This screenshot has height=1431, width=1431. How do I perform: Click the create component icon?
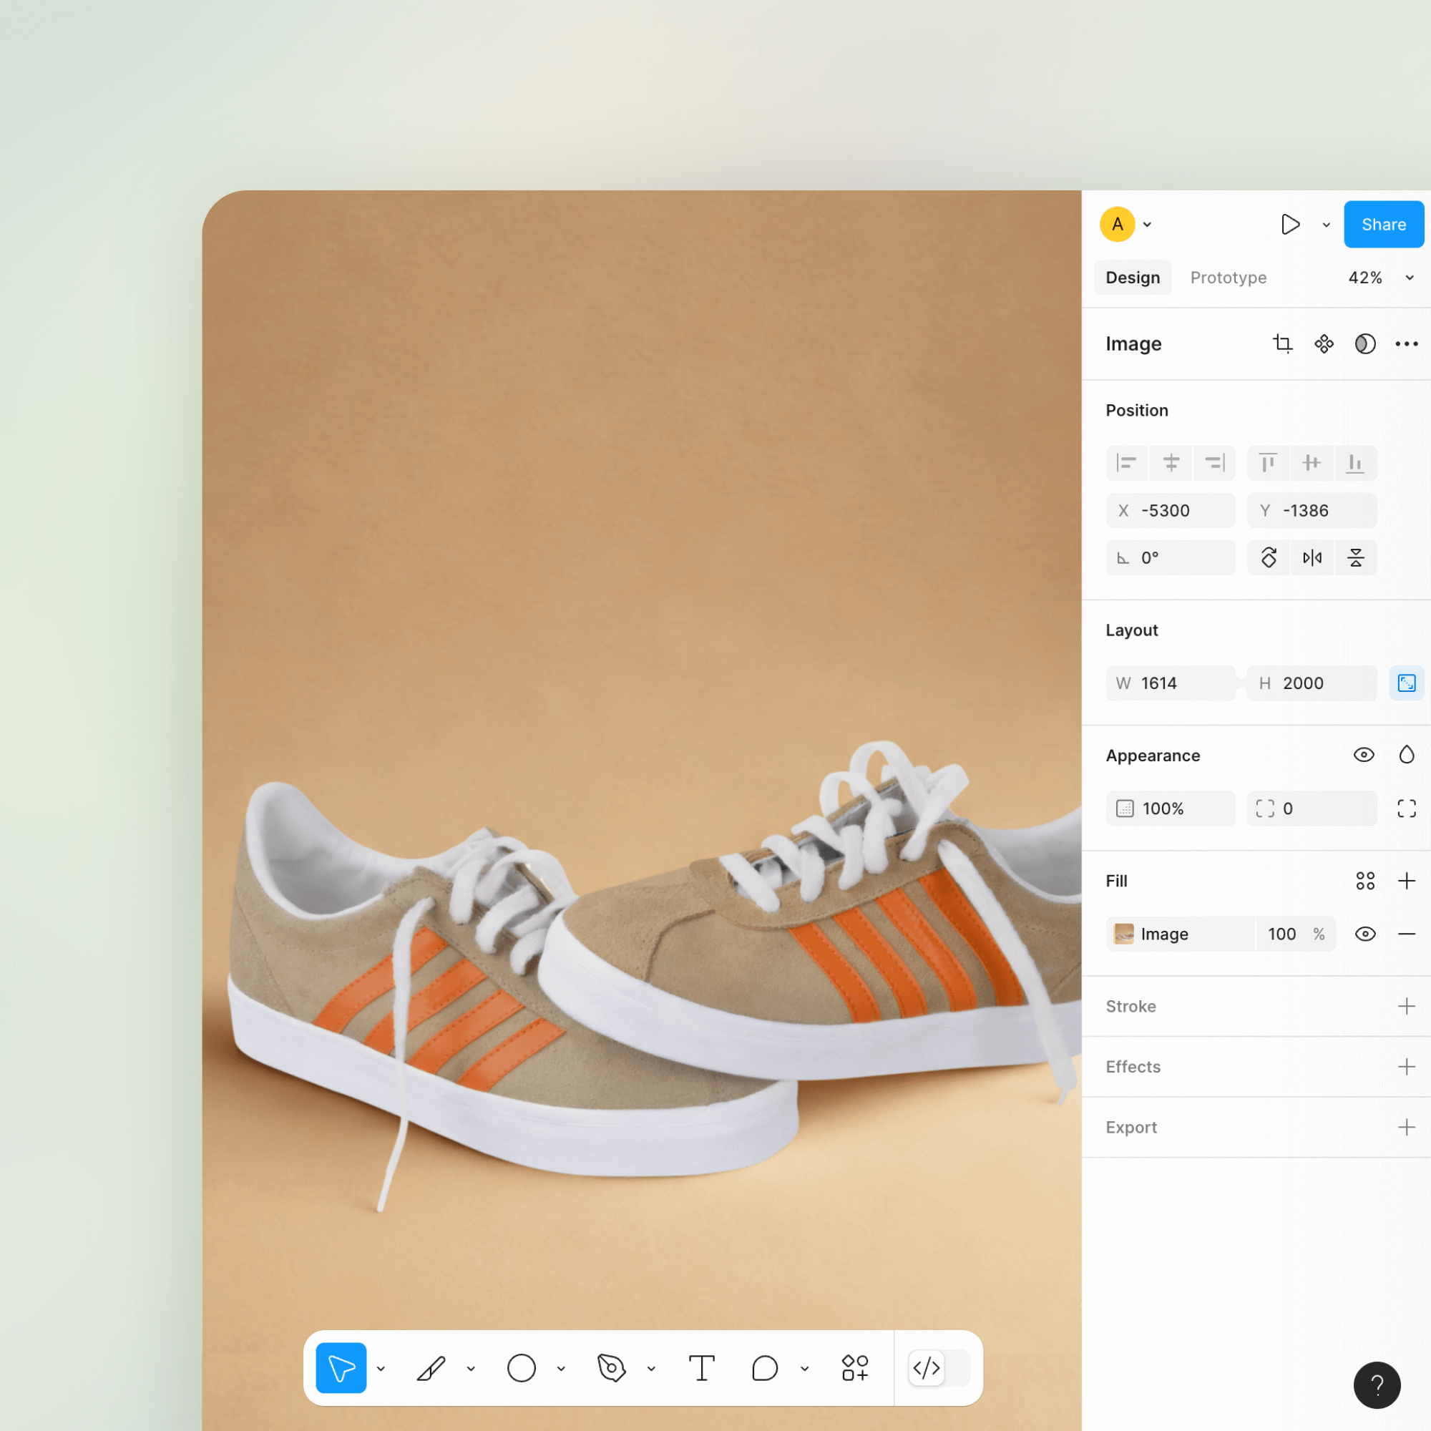[x=1324, y=343]
